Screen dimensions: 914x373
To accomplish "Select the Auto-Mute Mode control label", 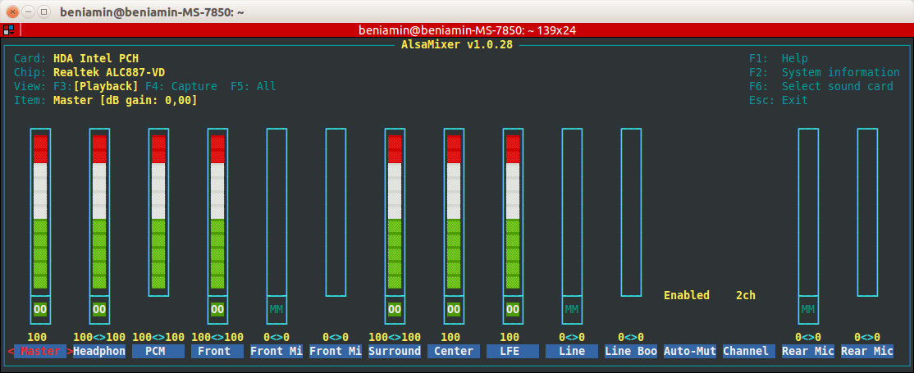I will point(690,351).
